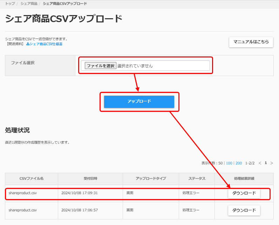Image resolution: width=279 pixels, height=225 pixels.
Task: Click 処理エラー status in the 17:06:57 row
Action: coord(191,210)
